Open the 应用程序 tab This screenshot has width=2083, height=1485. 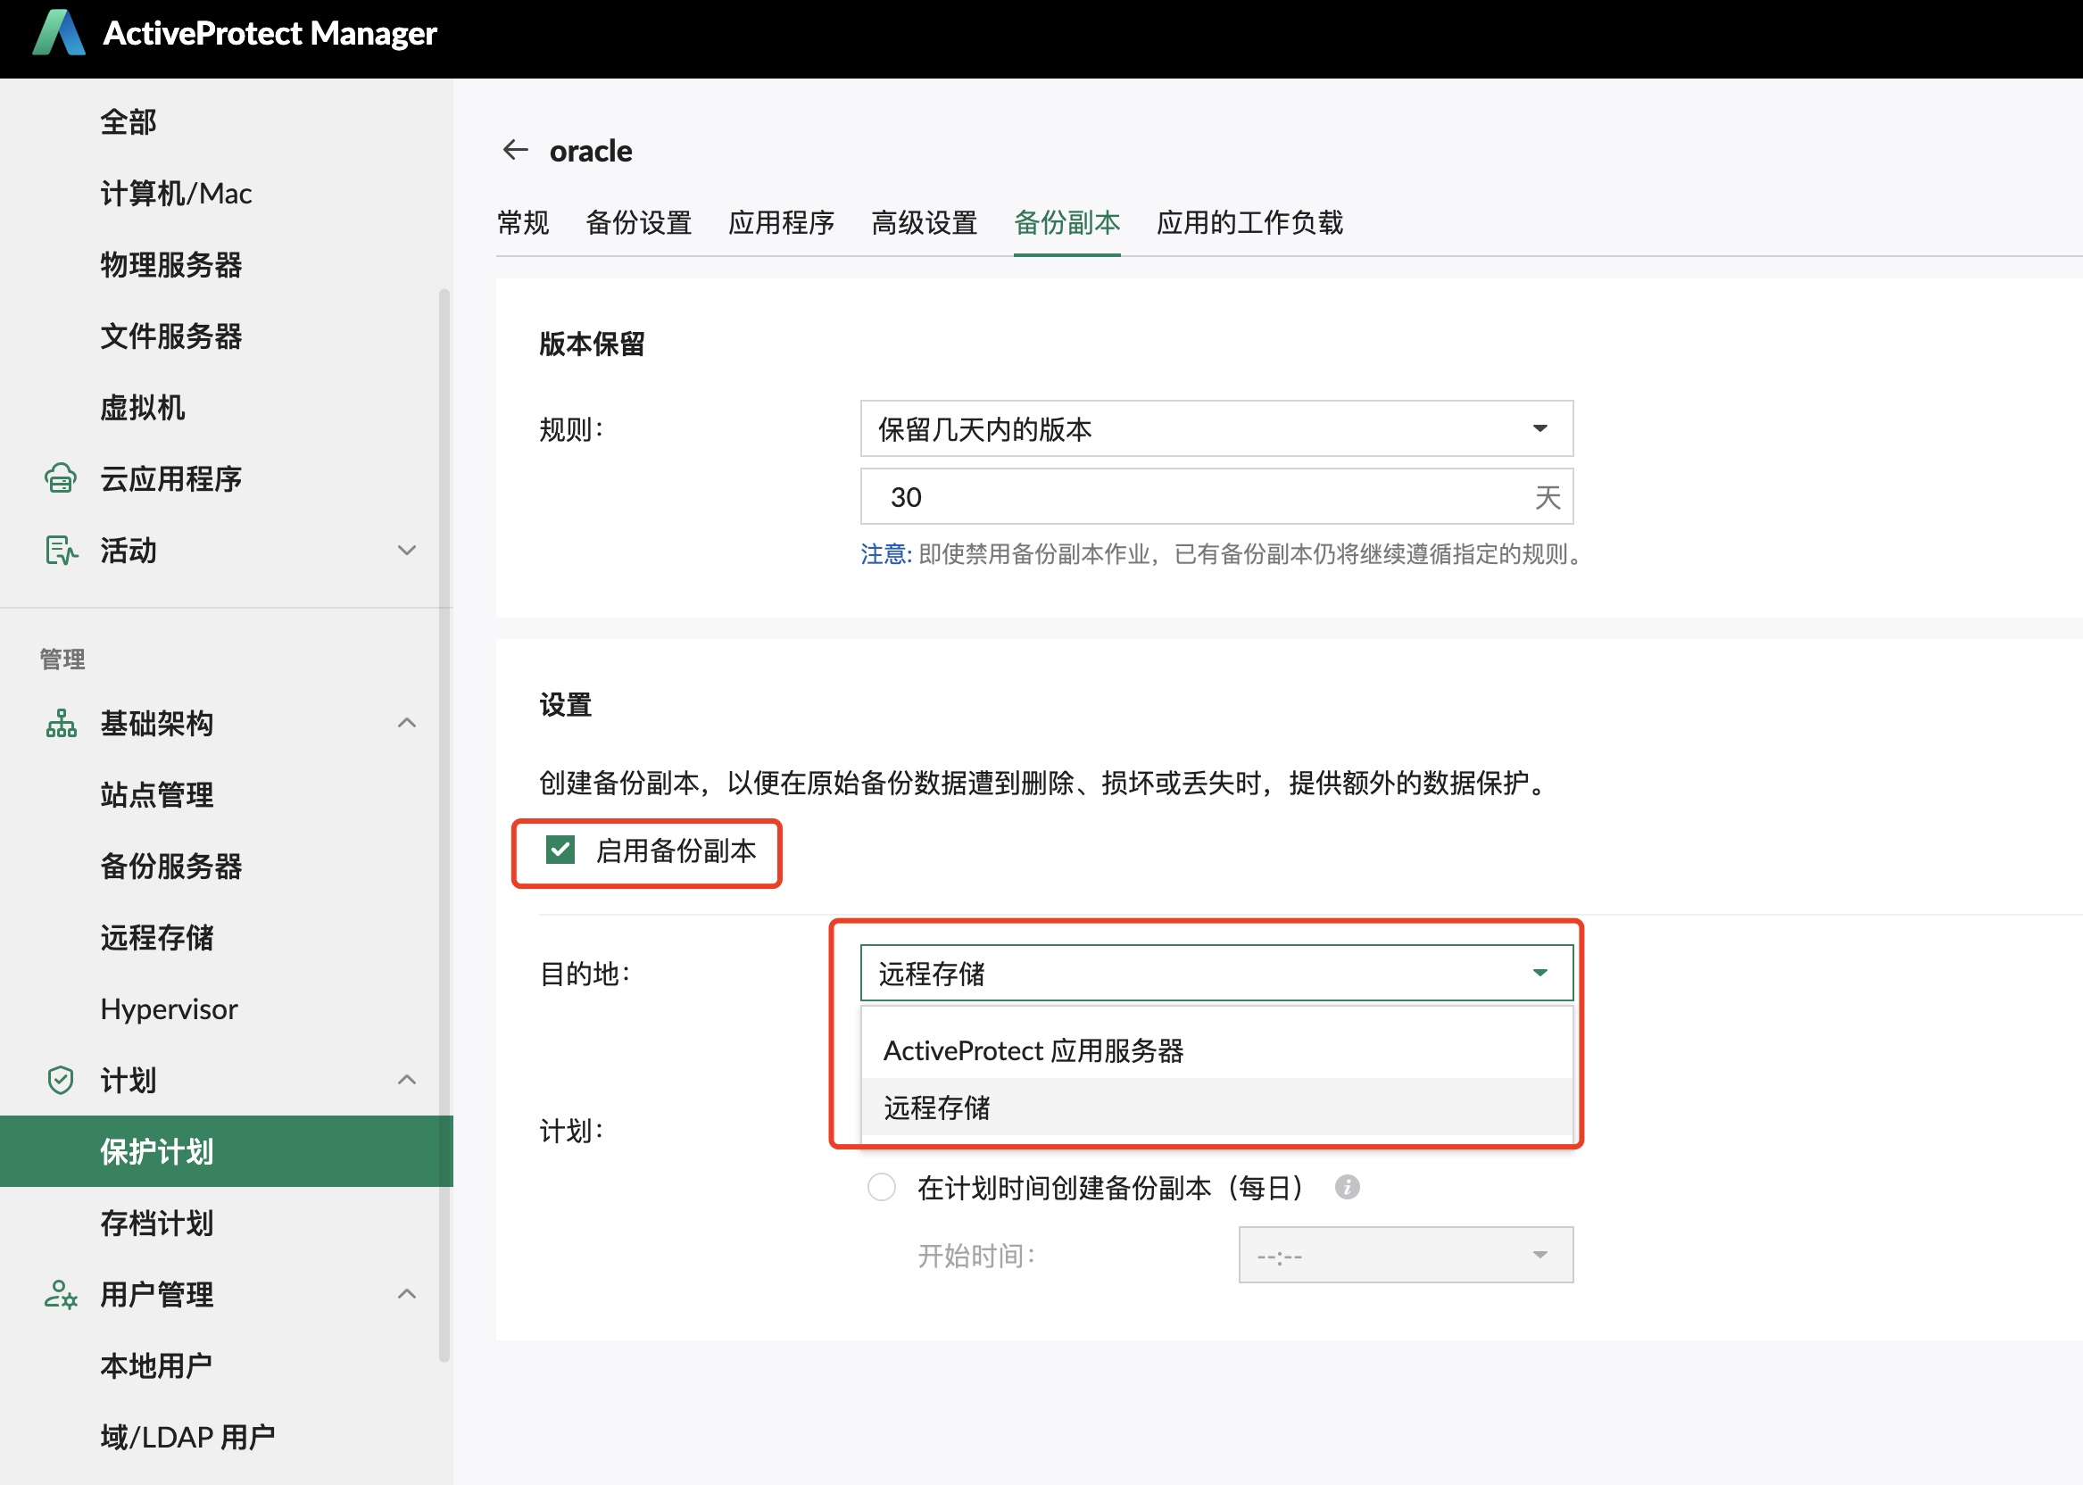tap(781, 222)
